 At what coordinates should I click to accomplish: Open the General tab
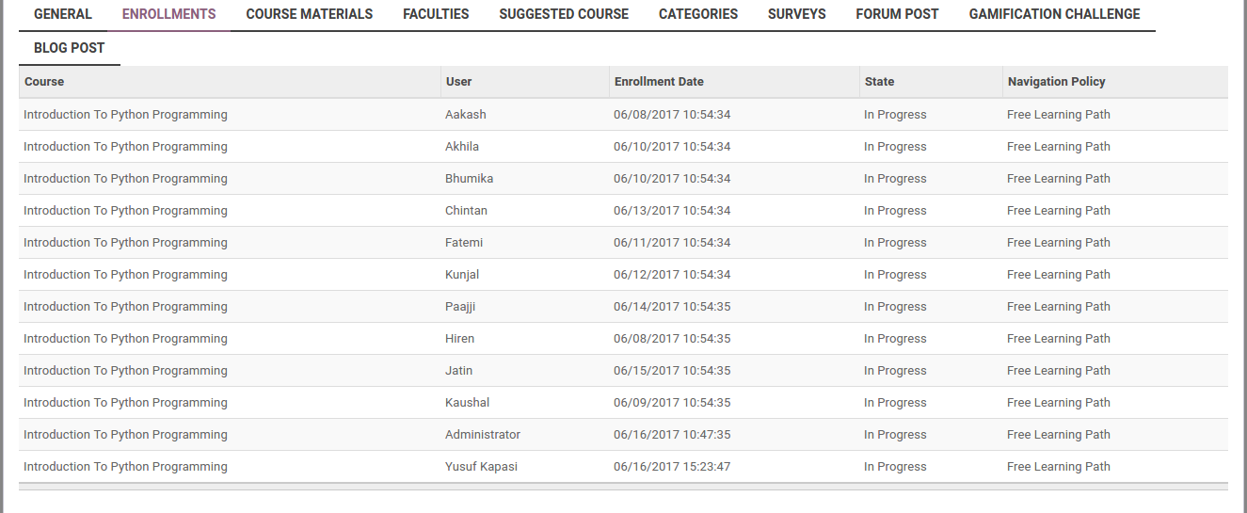tap(63, 14)
